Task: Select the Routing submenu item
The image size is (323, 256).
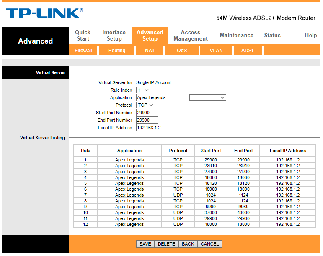Action: point(116,51)
